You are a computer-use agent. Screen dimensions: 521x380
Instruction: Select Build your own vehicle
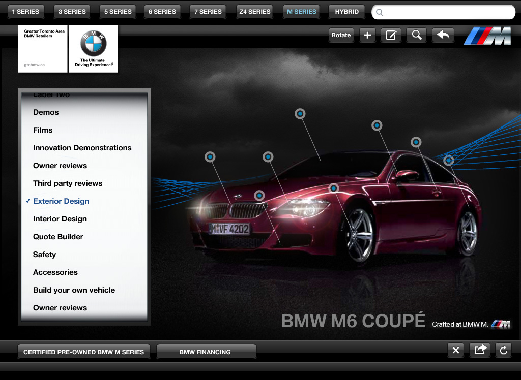tap(74, 290)
